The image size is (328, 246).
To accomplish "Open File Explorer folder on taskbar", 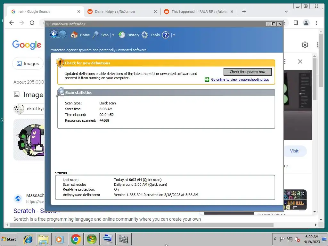I will point(43,239).
